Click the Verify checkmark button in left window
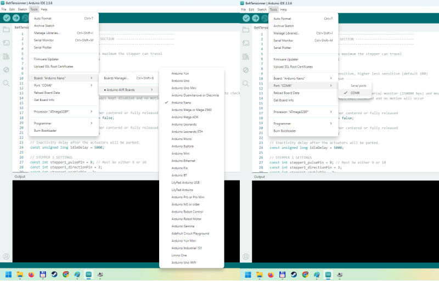 pyautogui.click(x=7, y=18)
